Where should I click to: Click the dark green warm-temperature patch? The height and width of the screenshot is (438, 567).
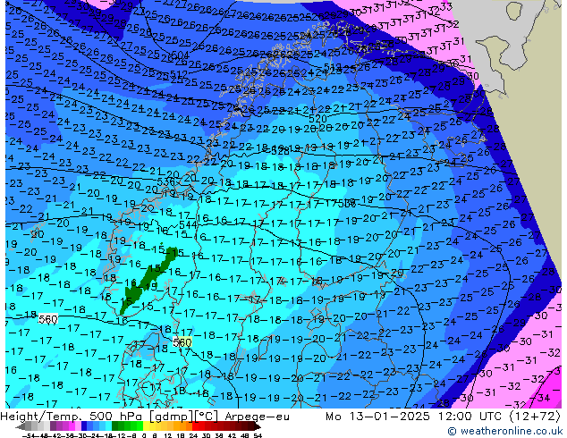pos(148,280)
